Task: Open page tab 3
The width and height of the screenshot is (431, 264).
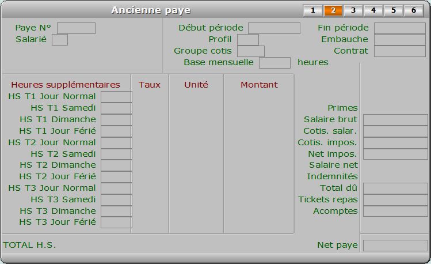Action: [353, 10]
